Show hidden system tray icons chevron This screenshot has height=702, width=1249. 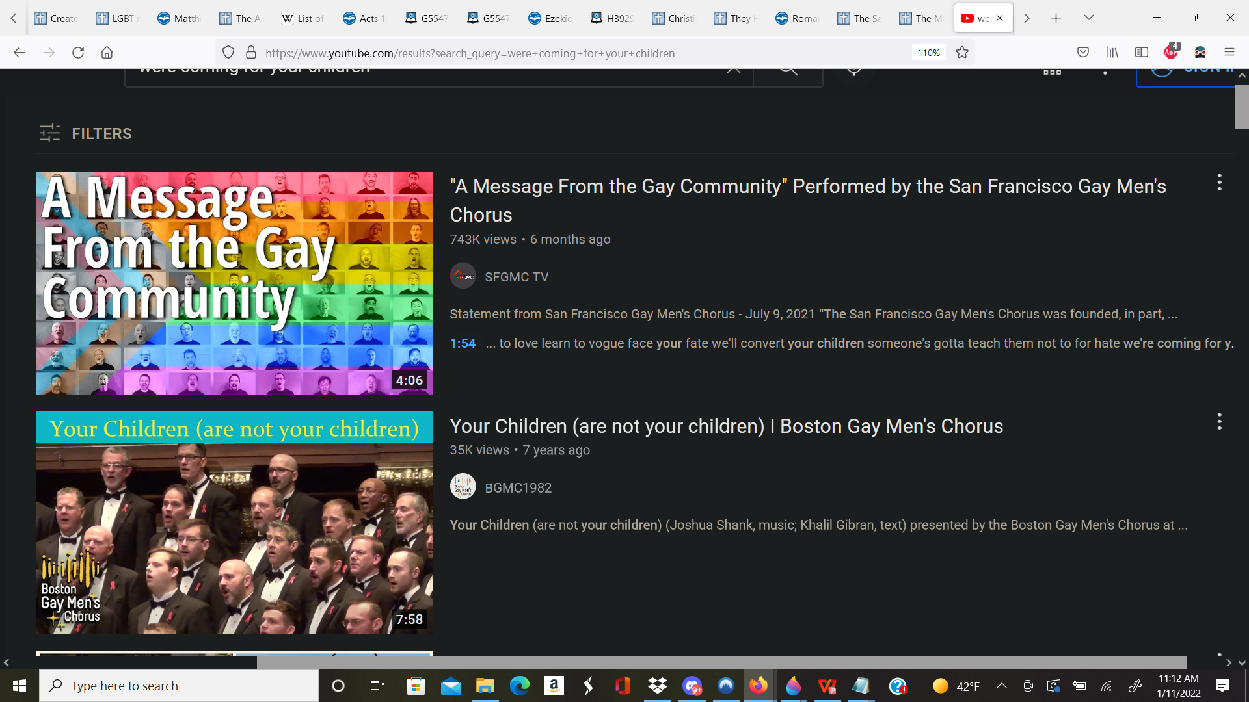coord(1002,686)
